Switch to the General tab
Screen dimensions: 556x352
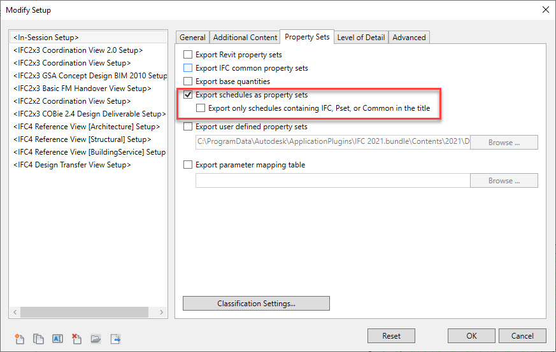click(x=192, y=38)
